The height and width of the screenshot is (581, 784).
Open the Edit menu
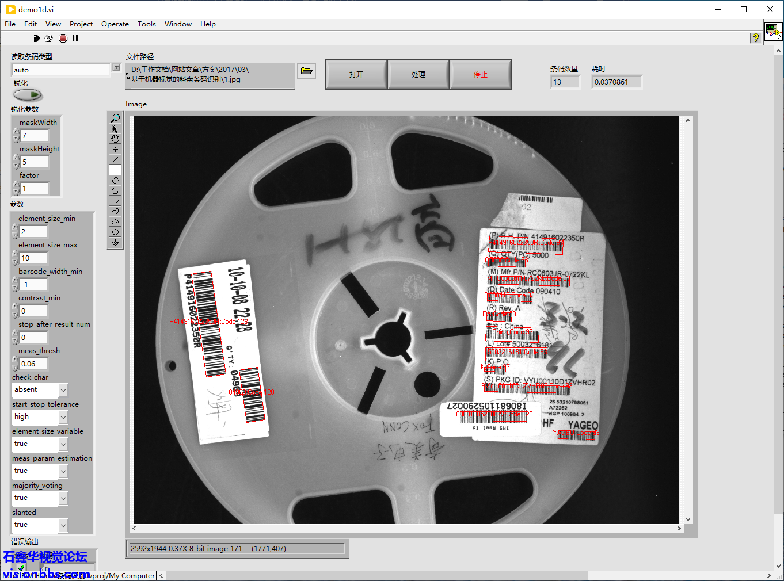coord(31,24)
